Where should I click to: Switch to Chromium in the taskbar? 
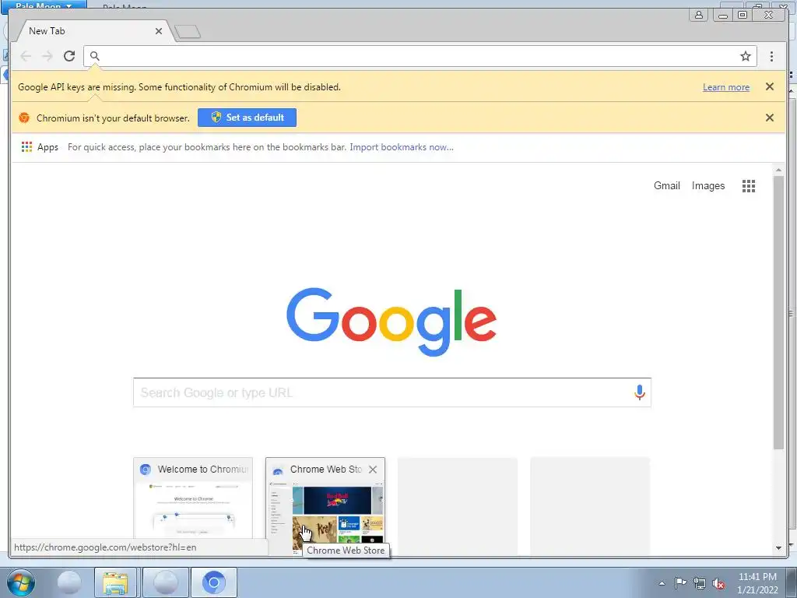click(x=213, y=582)
